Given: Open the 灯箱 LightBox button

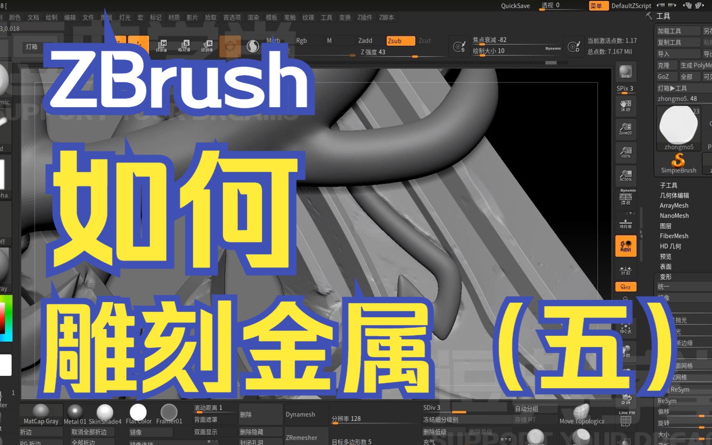Looking at the screenshot, I should (32, 47).
